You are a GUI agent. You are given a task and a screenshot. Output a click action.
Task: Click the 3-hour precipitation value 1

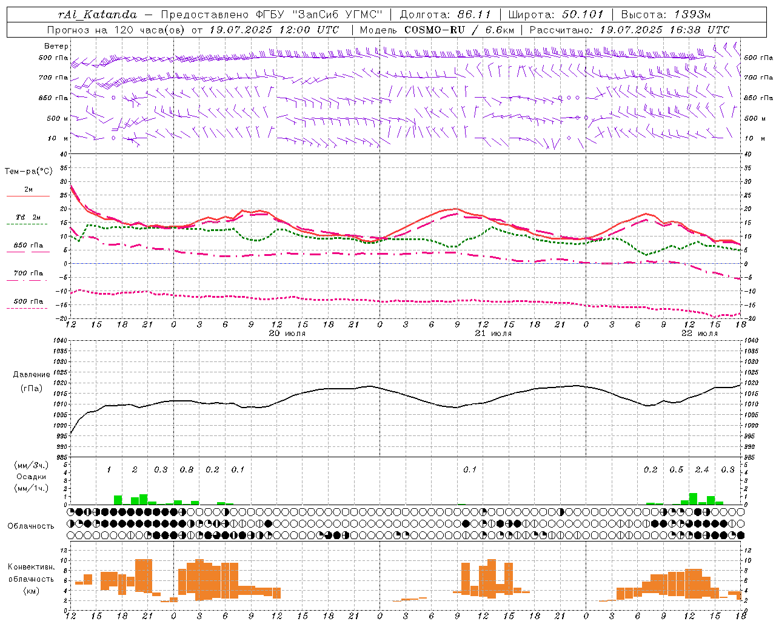point(109,470)
